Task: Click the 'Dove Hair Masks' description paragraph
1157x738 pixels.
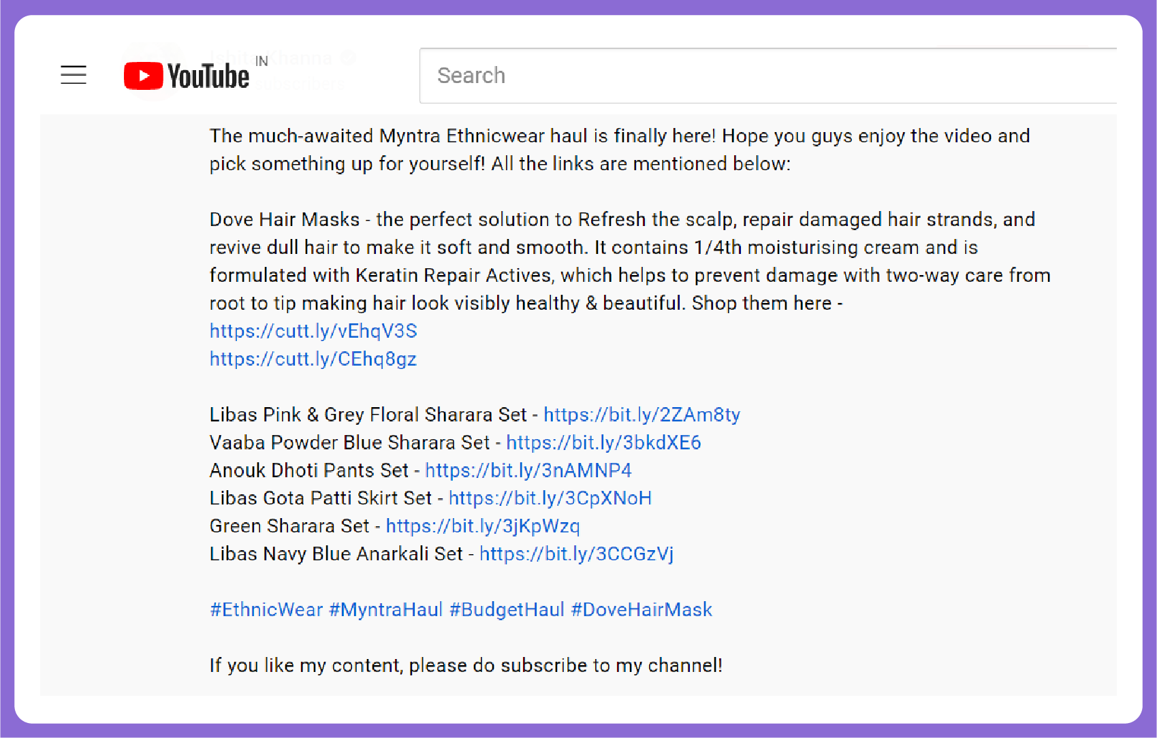Action: point(630,261)
